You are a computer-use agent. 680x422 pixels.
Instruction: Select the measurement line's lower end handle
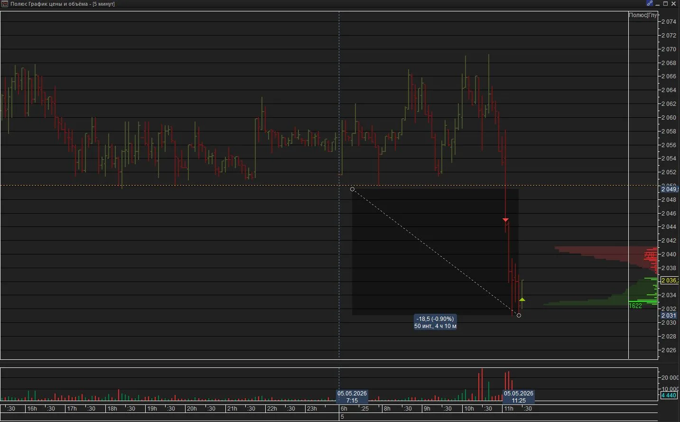tap(519, 315)
